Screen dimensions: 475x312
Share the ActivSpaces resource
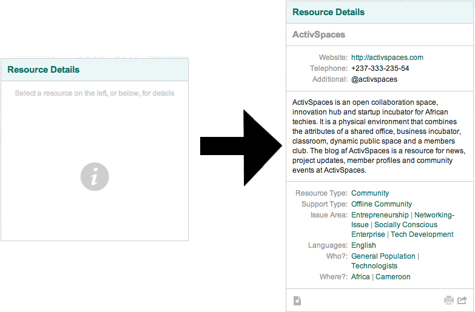click(x=462, y=300)
